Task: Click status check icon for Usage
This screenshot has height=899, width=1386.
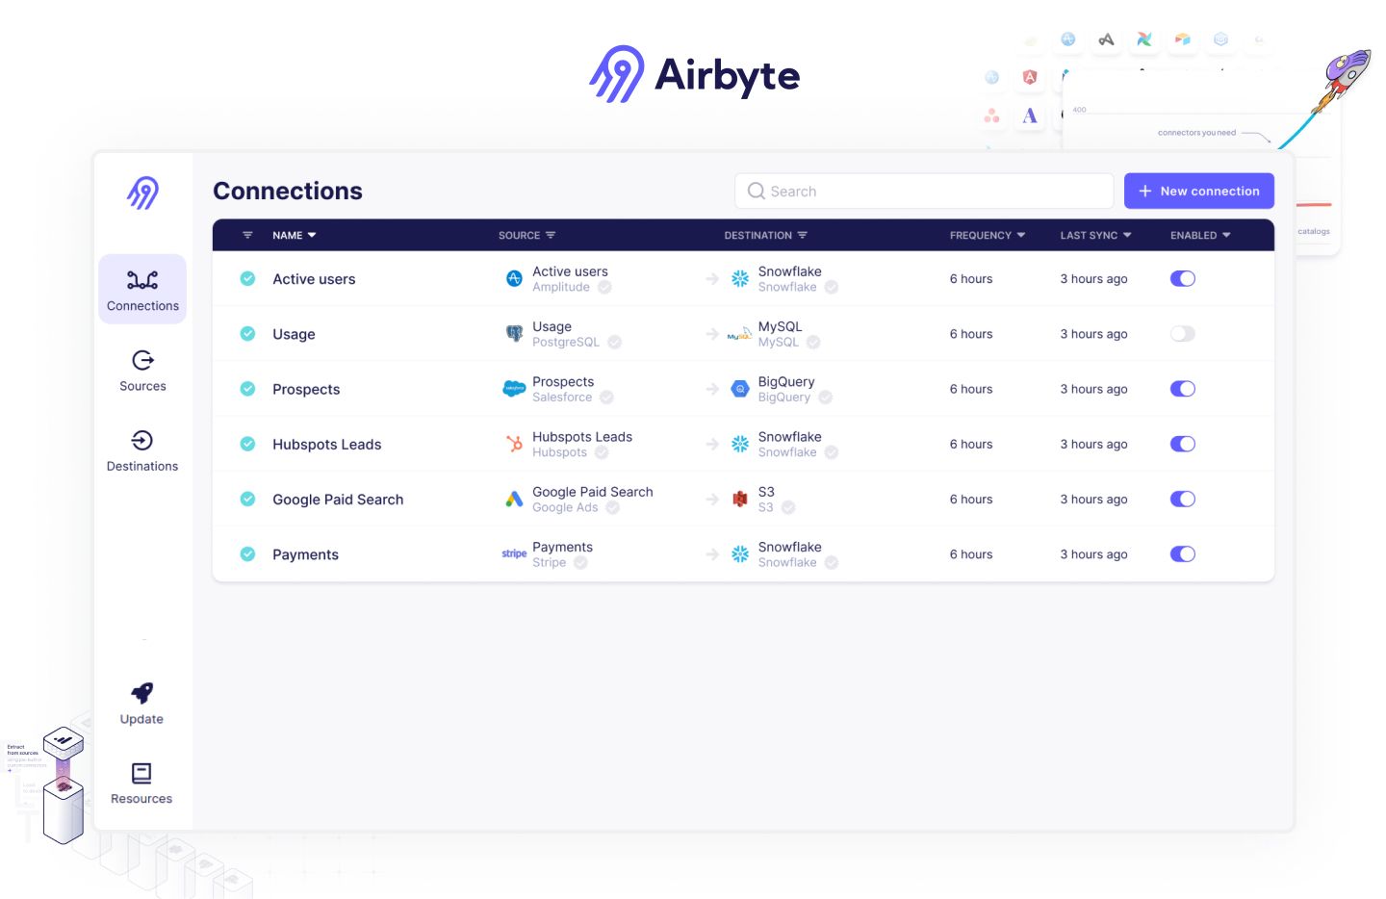Action: 247,333
